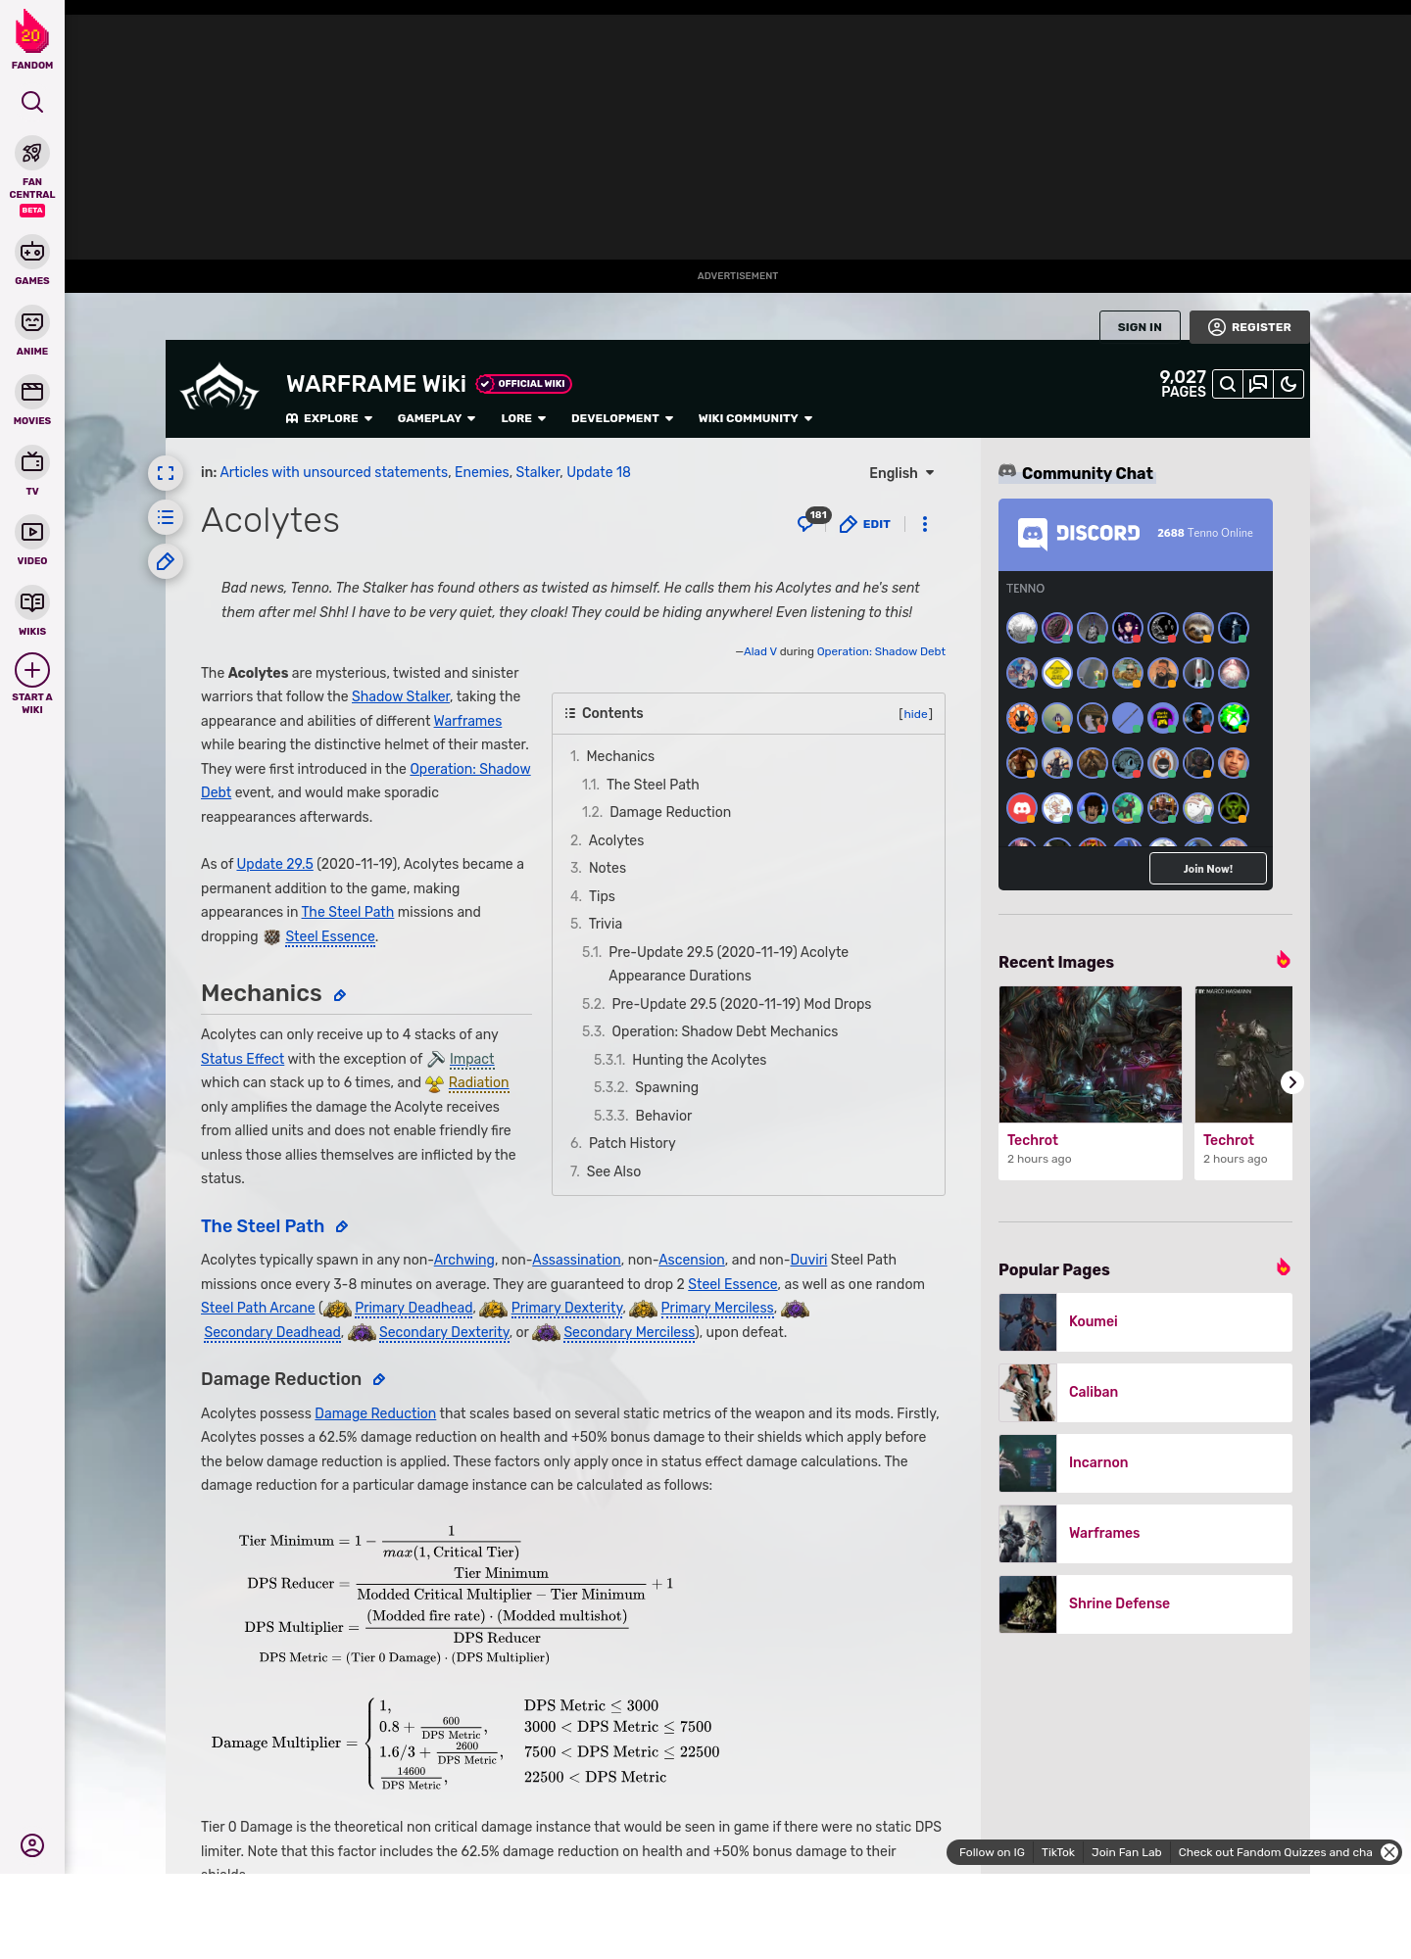Click the Register button
Viewport: 1411px width, 1959px height.
tap(1249, 327)
